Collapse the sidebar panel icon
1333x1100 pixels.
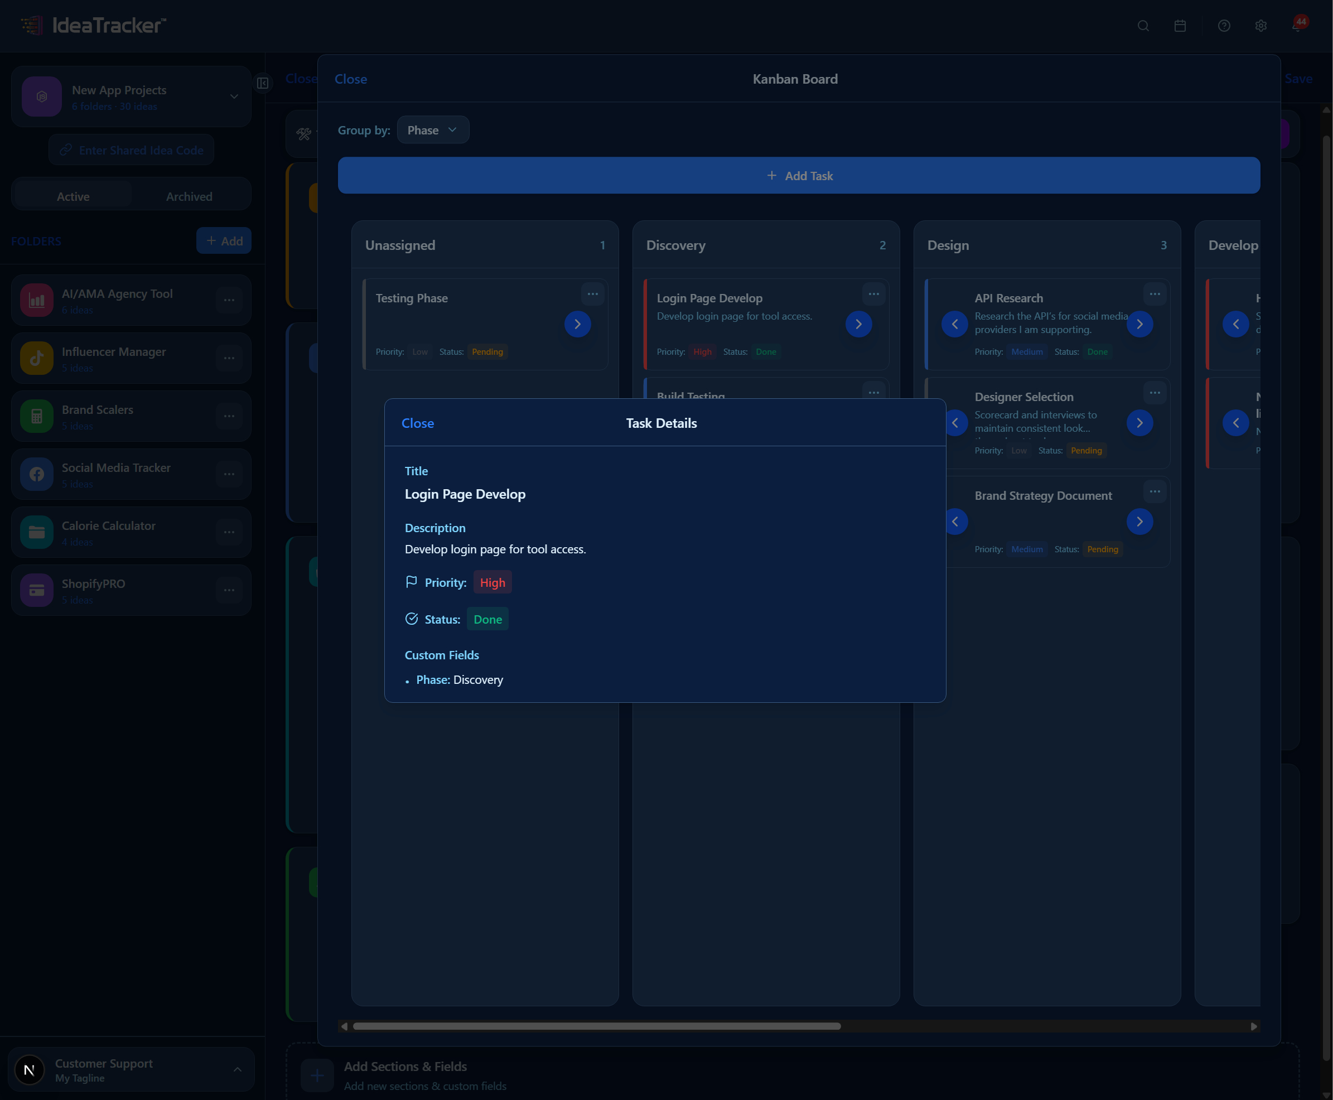click(263, 83)
